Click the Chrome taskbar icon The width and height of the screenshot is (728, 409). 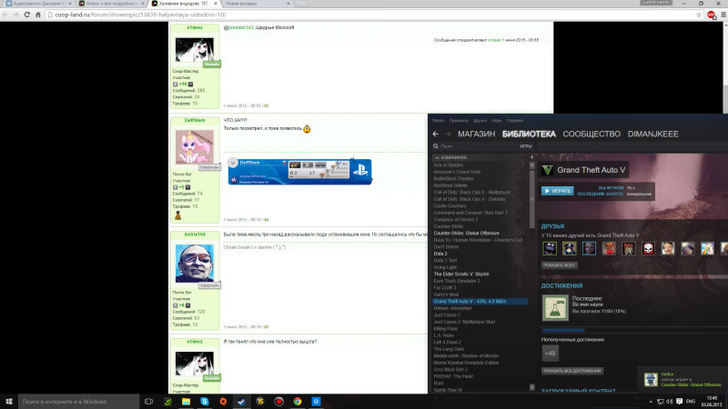tap(298, 402)
